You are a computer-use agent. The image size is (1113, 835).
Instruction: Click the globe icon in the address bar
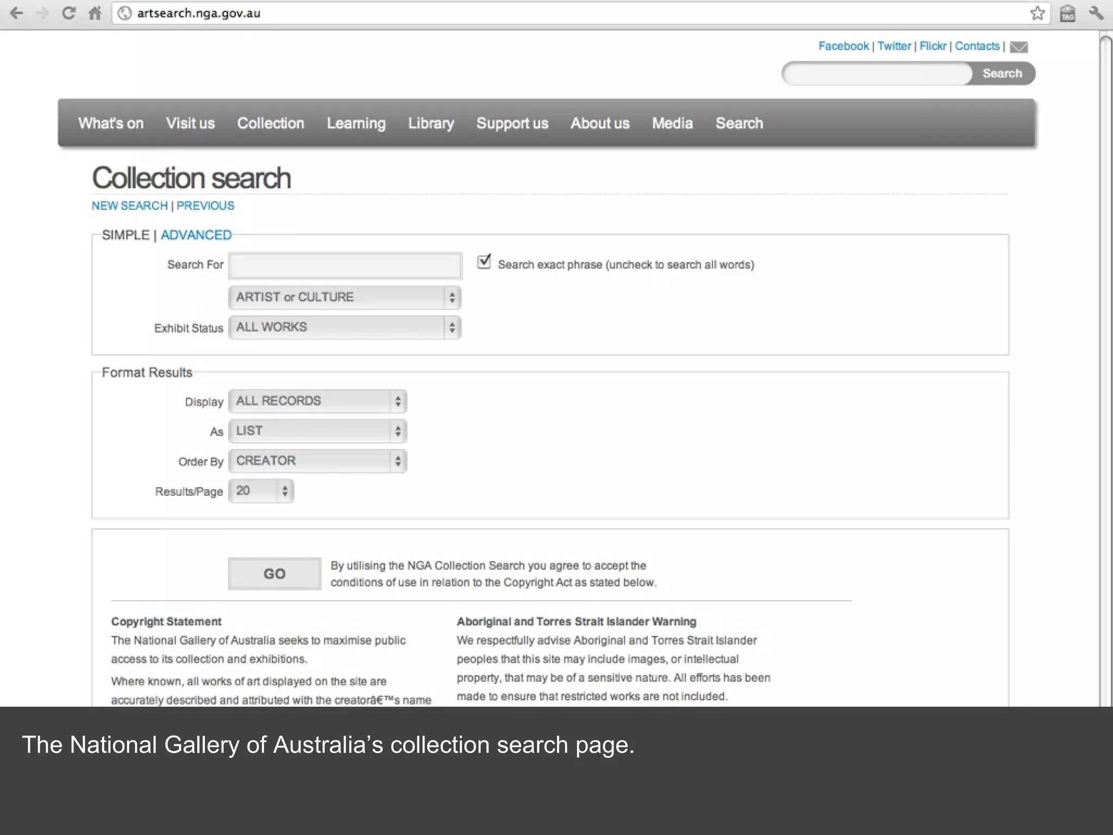coord(125,13)
